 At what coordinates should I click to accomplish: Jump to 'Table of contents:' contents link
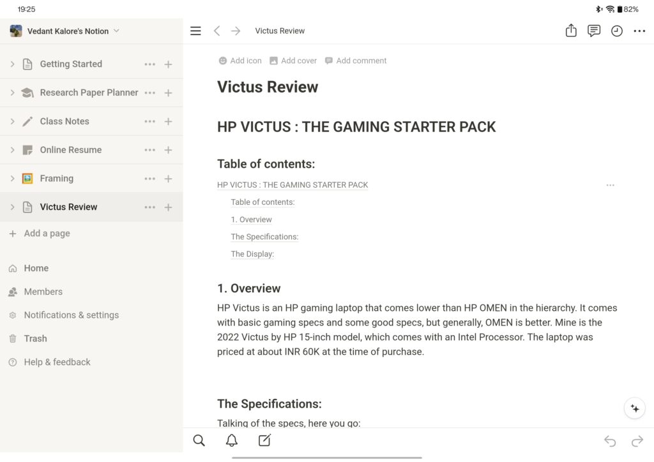click(x=262, y=202)
